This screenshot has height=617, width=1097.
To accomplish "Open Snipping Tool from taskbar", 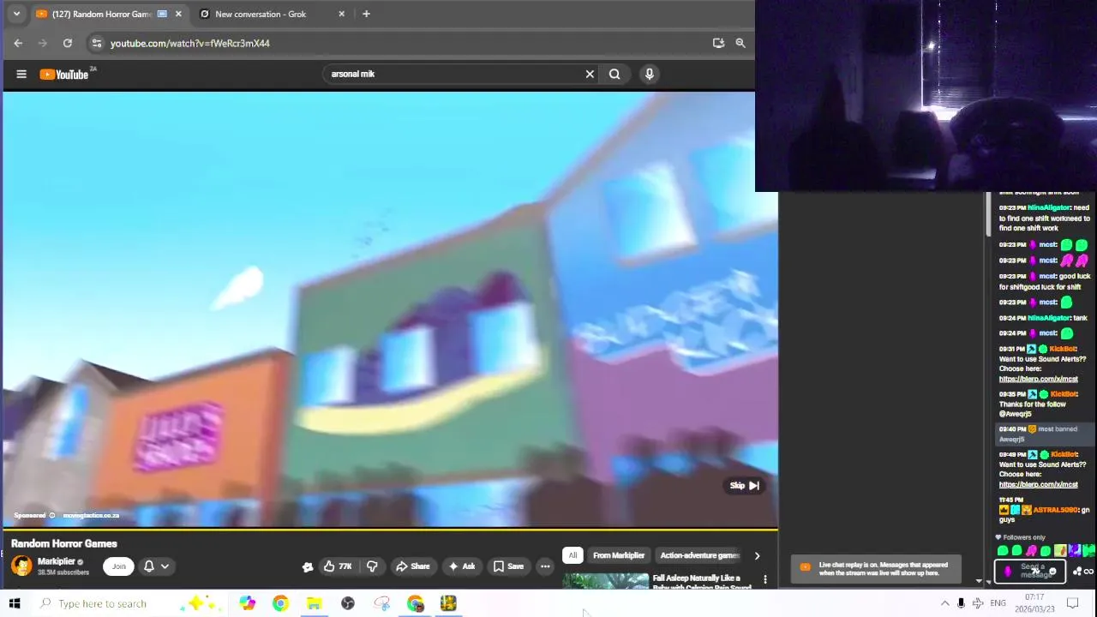I will [x=381, y=603].
